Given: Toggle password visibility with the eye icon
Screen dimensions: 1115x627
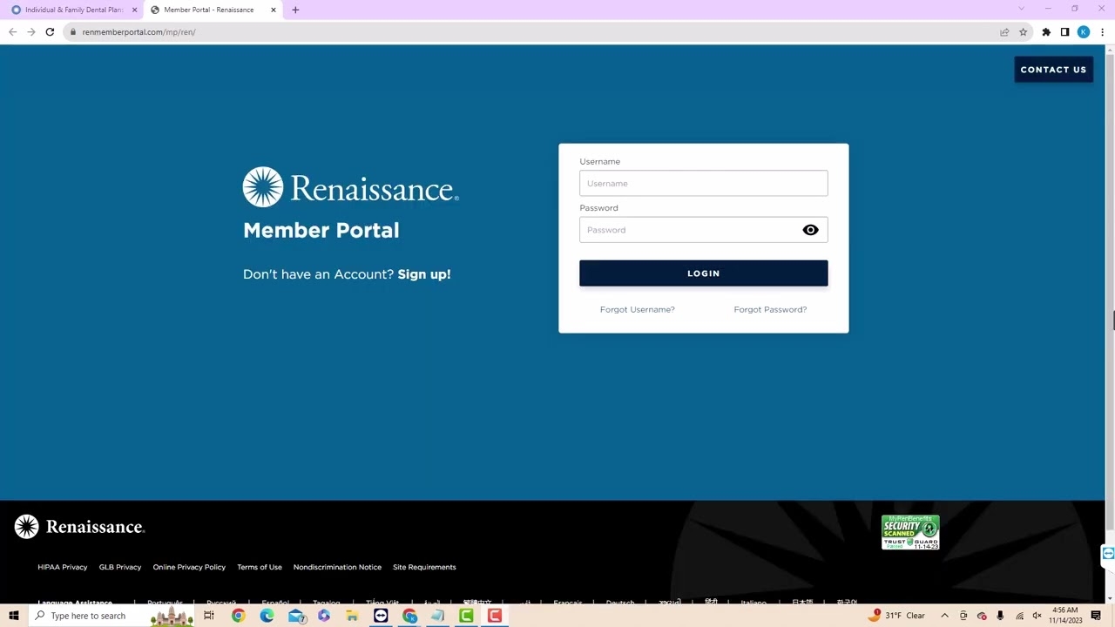Looking at the screenshot, I should click(x=810, y=229).
